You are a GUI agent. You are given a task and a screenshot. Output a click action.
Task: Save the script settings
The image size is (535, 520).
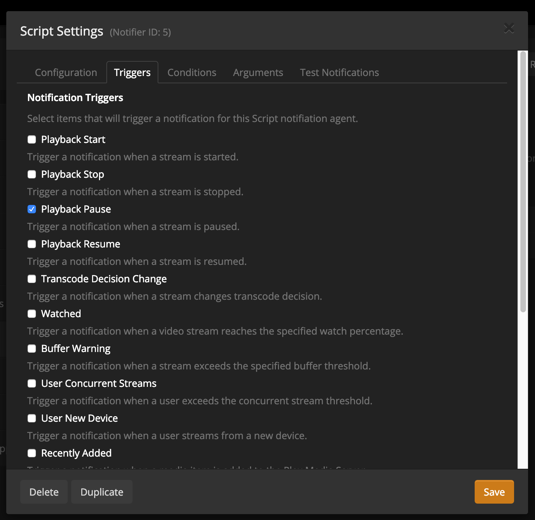[494, 492]
